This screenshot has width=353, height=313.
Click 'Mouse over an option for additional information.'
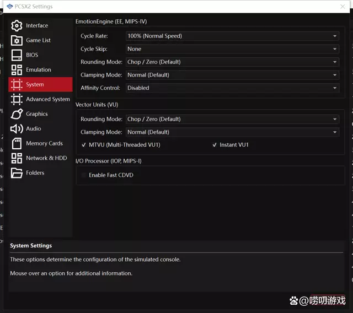[x=71, y=273]
